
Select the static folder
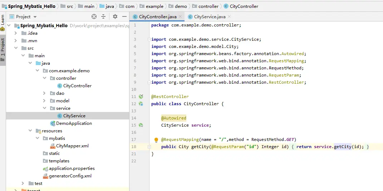point(54,153)
